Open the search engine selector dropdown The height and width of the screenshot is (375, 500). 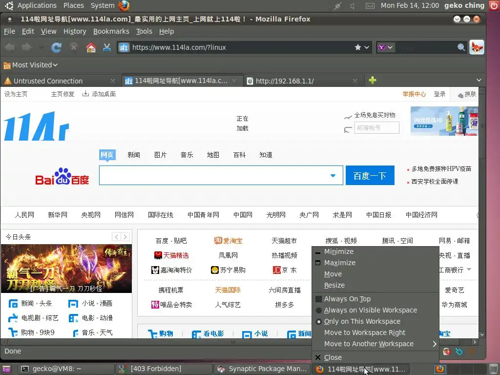pos(386,47)
